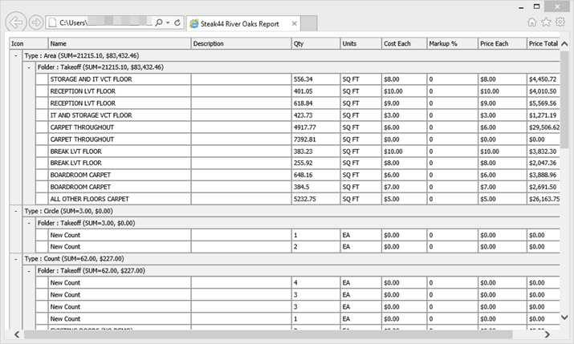Click the vertical scrollbar thumb

pyautogui.click(x=564, y=99)
